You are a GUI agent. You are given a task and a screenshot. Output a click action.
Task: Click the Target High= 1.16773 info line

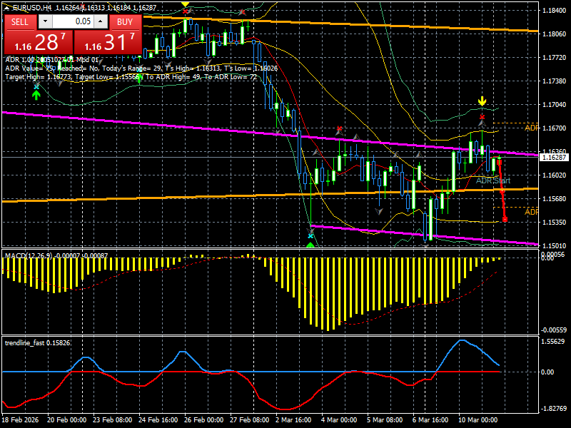click(131, 77)
